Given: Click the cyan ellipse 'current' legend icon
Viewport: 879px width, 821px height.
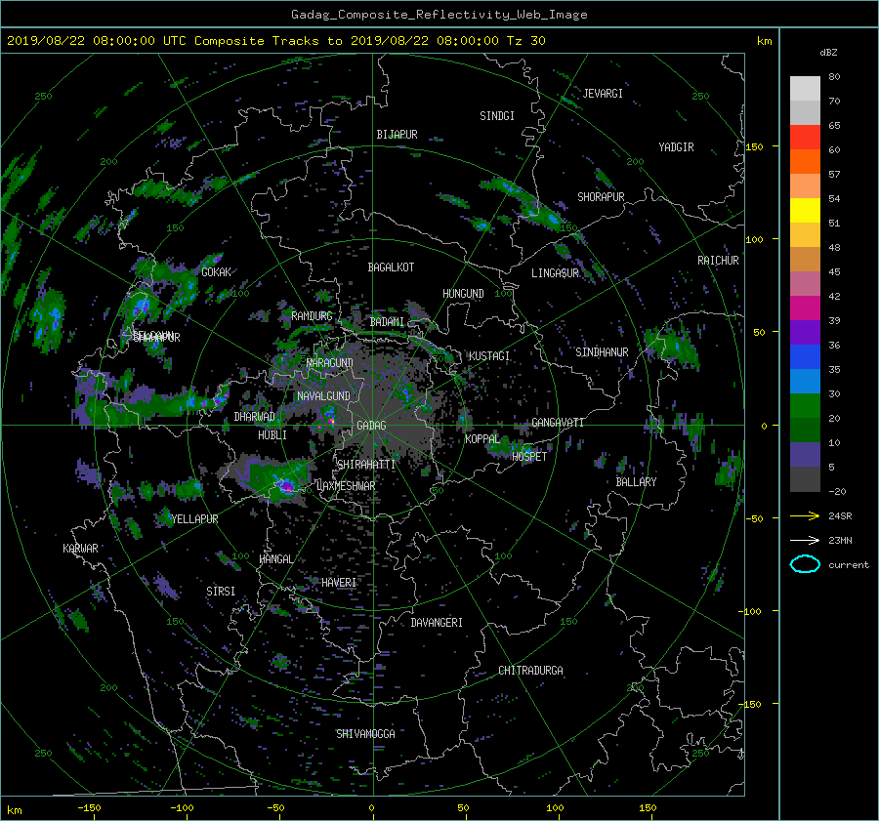Looking at the screenshot, I should [805, 564].
